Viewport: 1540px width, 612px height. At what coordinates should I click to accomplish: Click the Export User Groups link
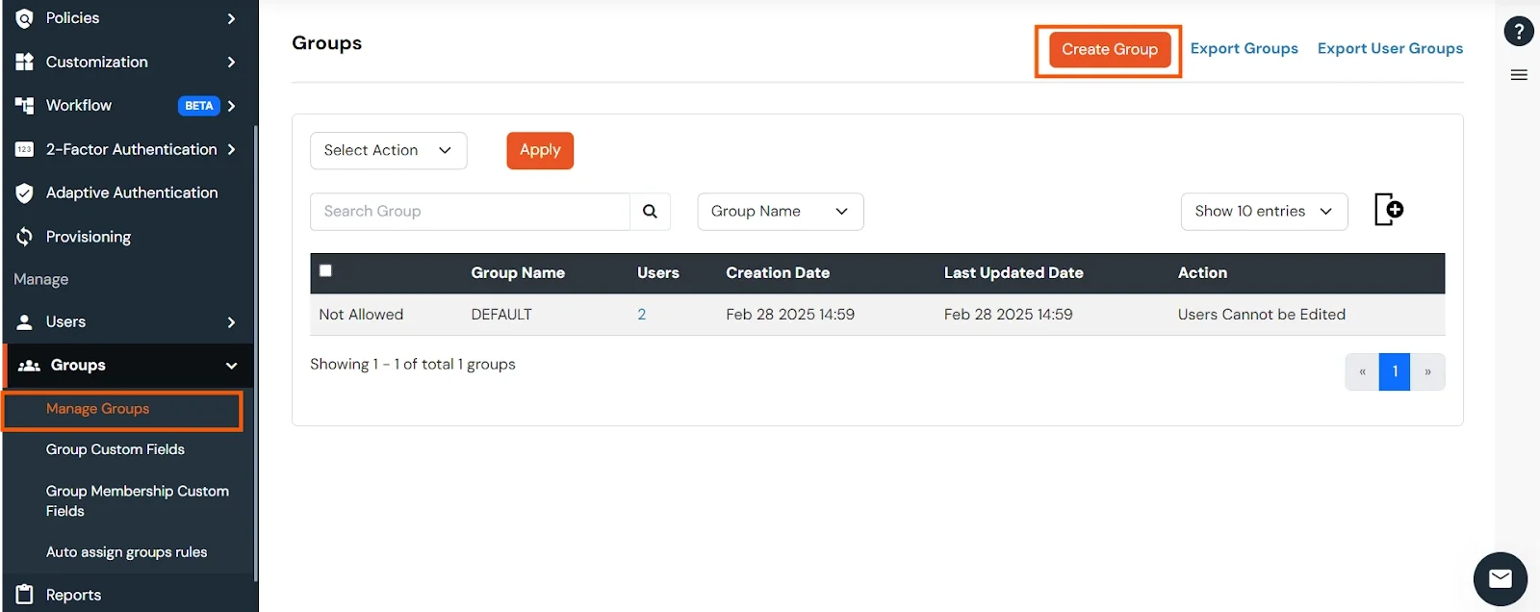click(1390, 48)
